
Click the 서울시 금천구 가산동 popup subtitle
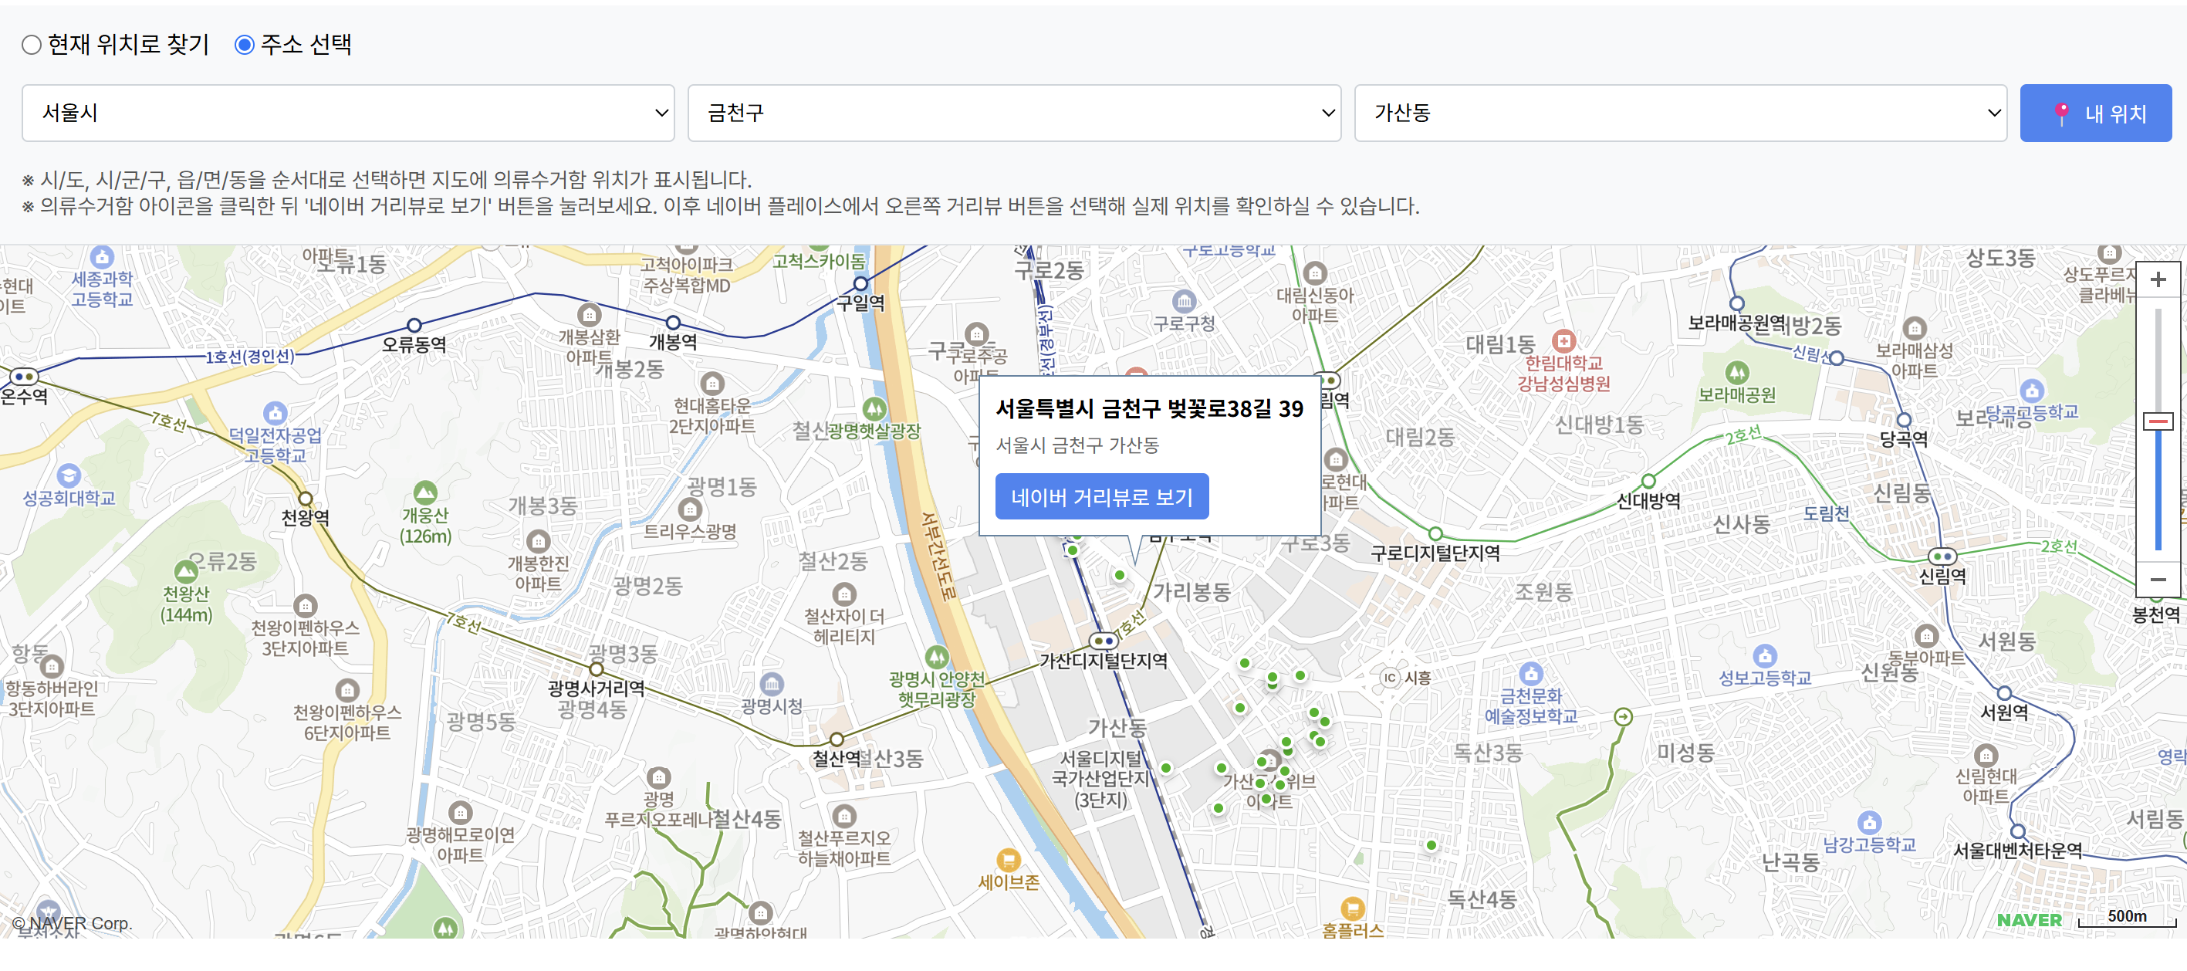point(1077,445)
